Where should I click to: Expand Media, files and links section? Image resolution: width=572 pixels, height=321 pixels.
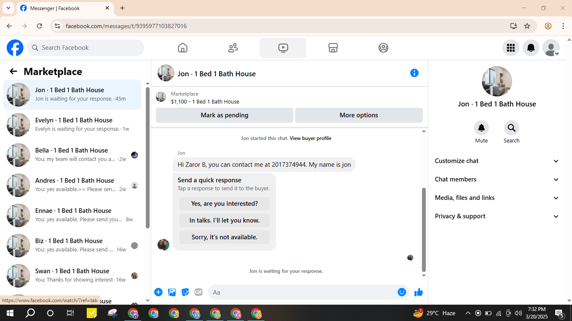point(497,198)
